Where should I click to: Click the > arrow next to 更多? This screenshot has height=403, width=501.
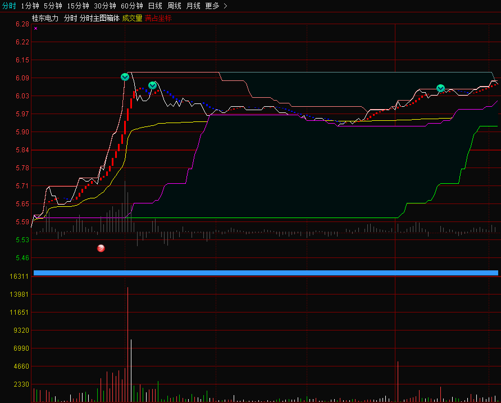(x=225, y=6)
